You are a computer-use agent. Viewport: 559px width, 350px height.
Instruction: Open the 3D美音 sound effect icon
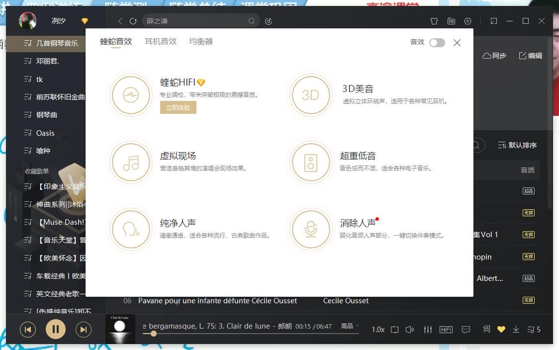click(x=310, y=95)
